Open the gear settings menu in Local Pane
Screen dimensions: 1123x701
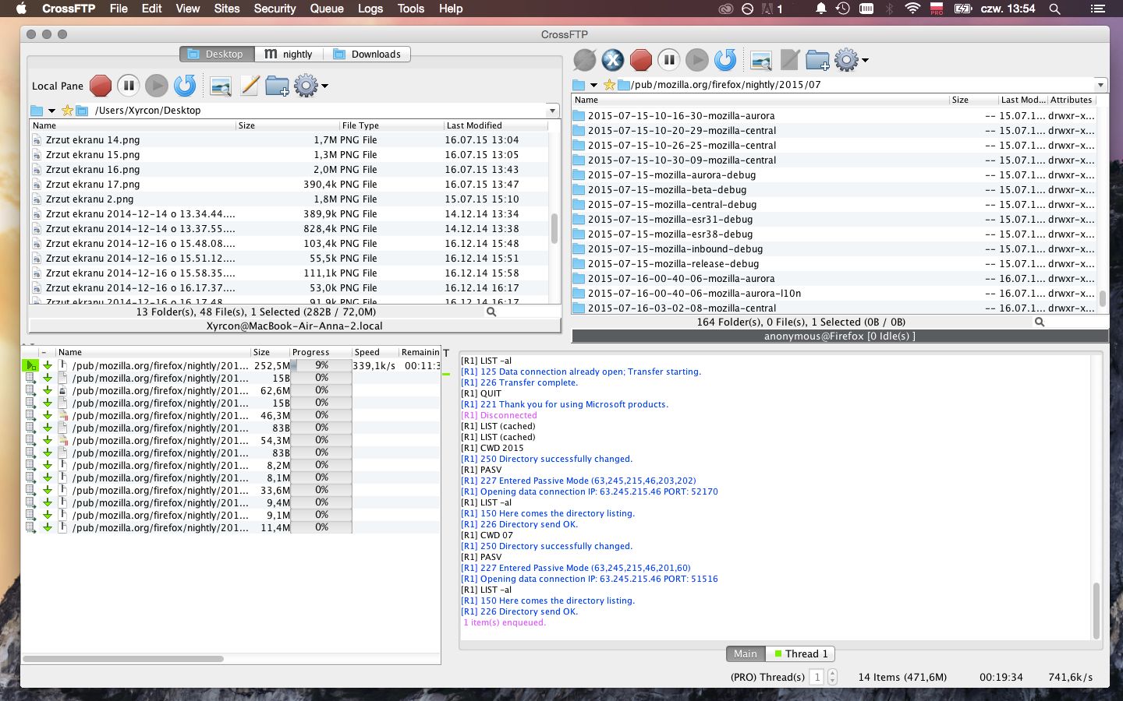click(310, 86)
